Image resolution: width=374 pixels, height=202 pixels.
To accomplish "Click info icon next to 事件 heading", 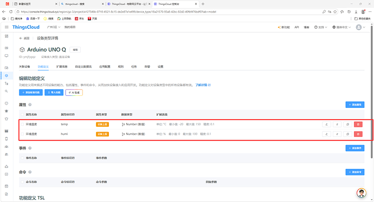I will [30, 148].
